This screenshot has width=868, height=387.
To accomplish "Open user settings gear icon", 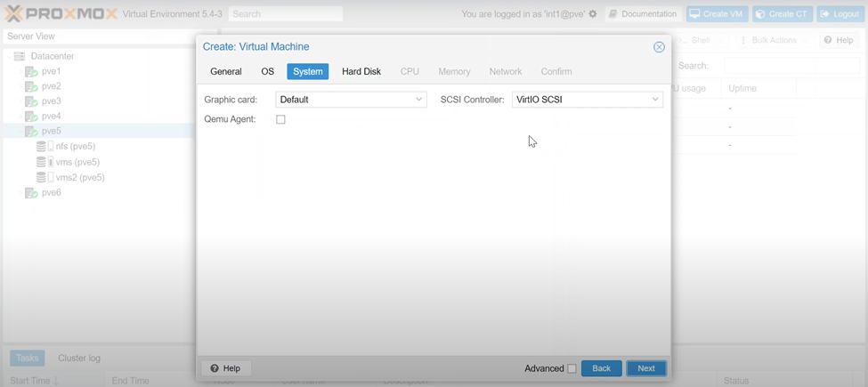I will pyautogui.click(x=593, y=14).
